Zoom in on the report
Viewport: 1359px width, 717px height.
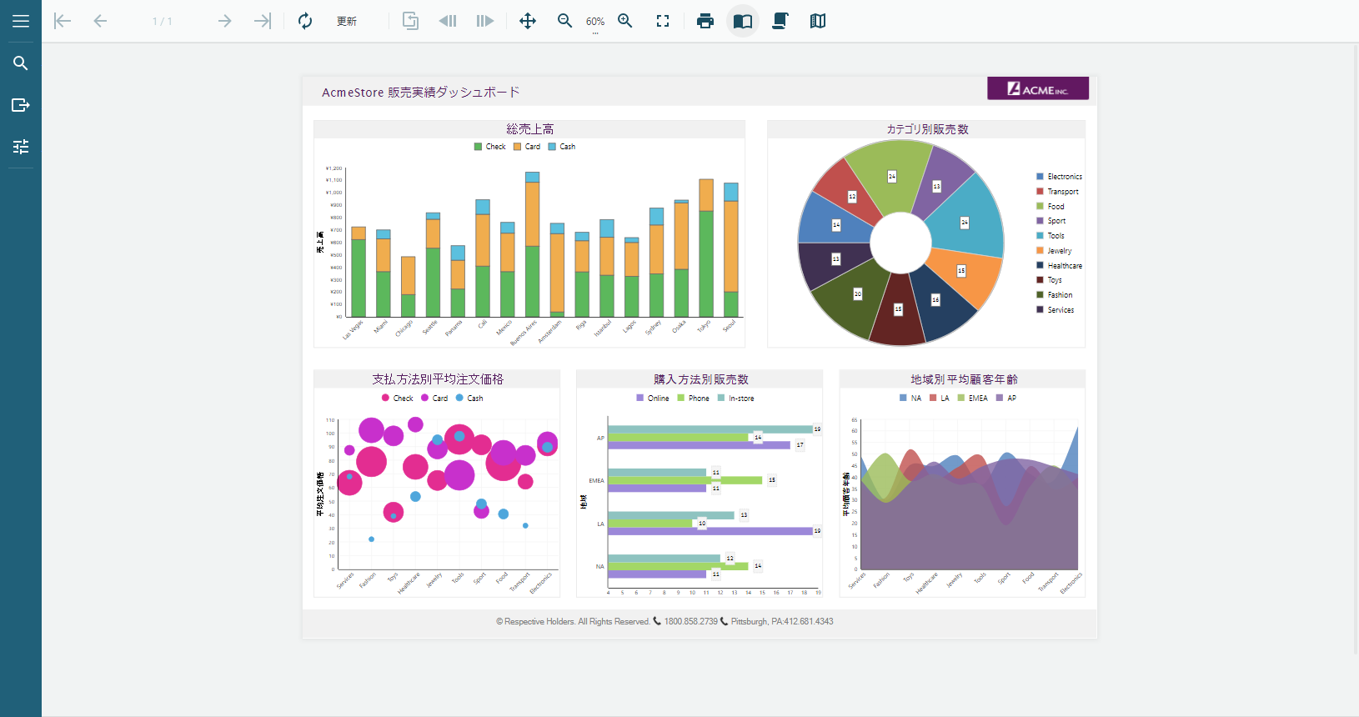[x=625, y=21]
